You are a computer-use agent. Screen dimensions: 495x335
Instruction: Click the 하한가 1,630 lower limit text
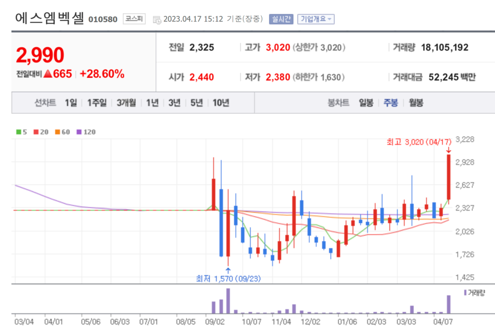click(x=319, y=77)
